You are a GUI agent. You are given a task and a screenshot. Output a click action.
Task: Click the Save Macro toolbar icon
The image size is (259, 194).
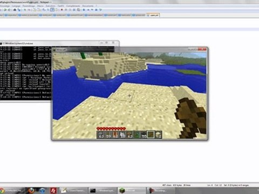tap(78, 10)
